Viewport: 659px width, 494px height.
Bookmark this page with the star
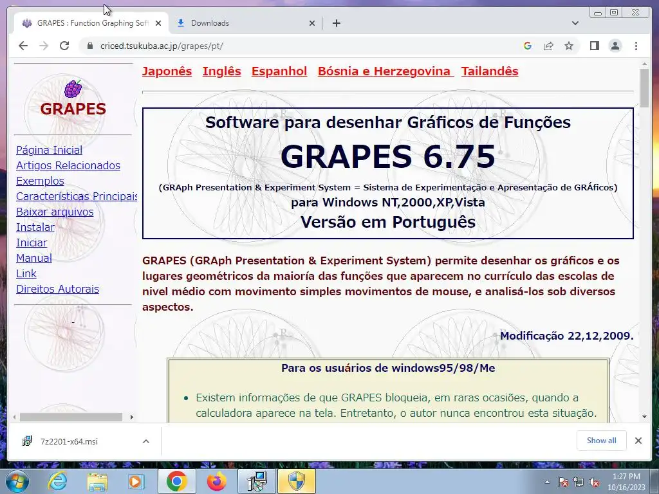(x=569, y=46)
